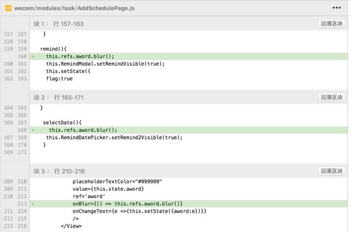Click the plus marker on line 168
The image size is (352, 232).
click(x=33, y=130)
